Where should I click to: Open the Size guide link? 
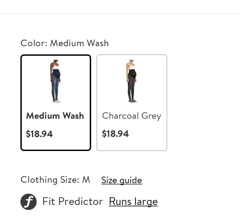tap(122, 180)
